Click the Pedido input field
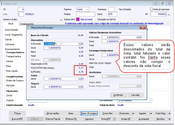The width and height of the screenshot is (175, 125). [x=86, y=14]
